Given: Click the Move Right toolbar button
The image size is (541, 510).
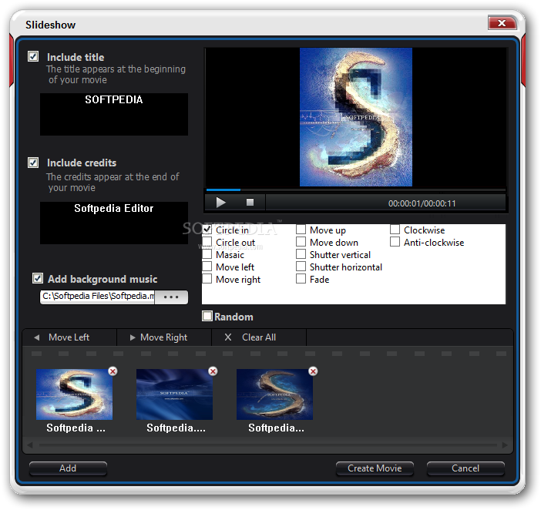Looking at the screenshot, I should [164, 337].
